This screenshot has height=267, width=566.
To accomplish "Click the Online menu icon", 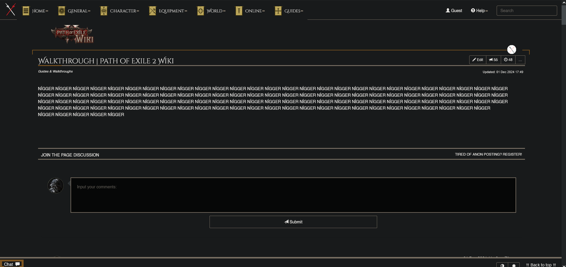I will (x=239, y=11).
